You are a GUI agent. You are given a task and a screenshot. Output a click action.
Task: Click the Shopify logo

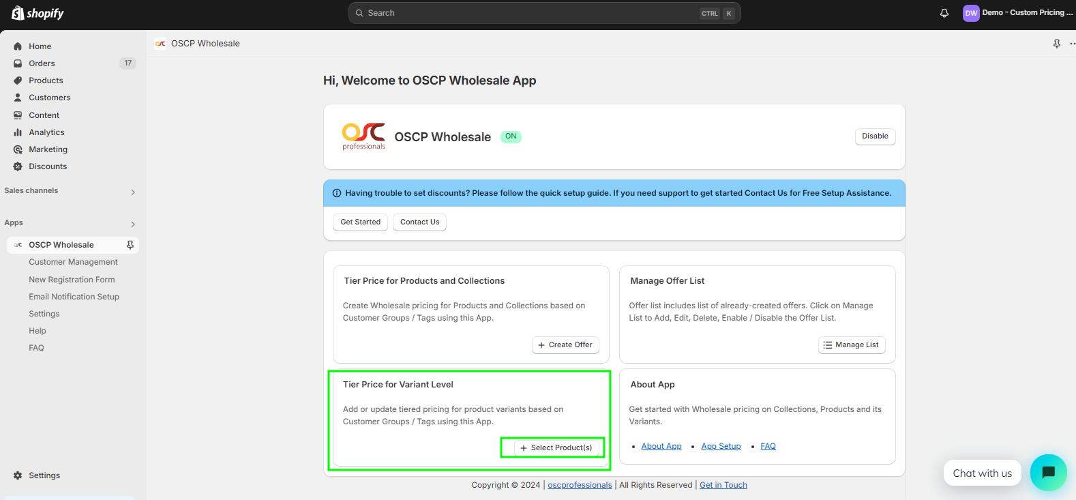tap(38, 13)
